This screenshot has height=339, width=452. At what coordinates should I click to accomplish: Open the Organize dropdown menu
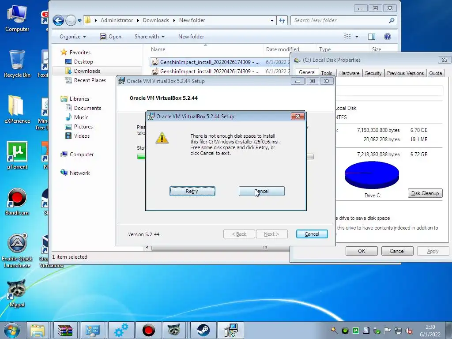pyautogui.click(x=73, y=37)
